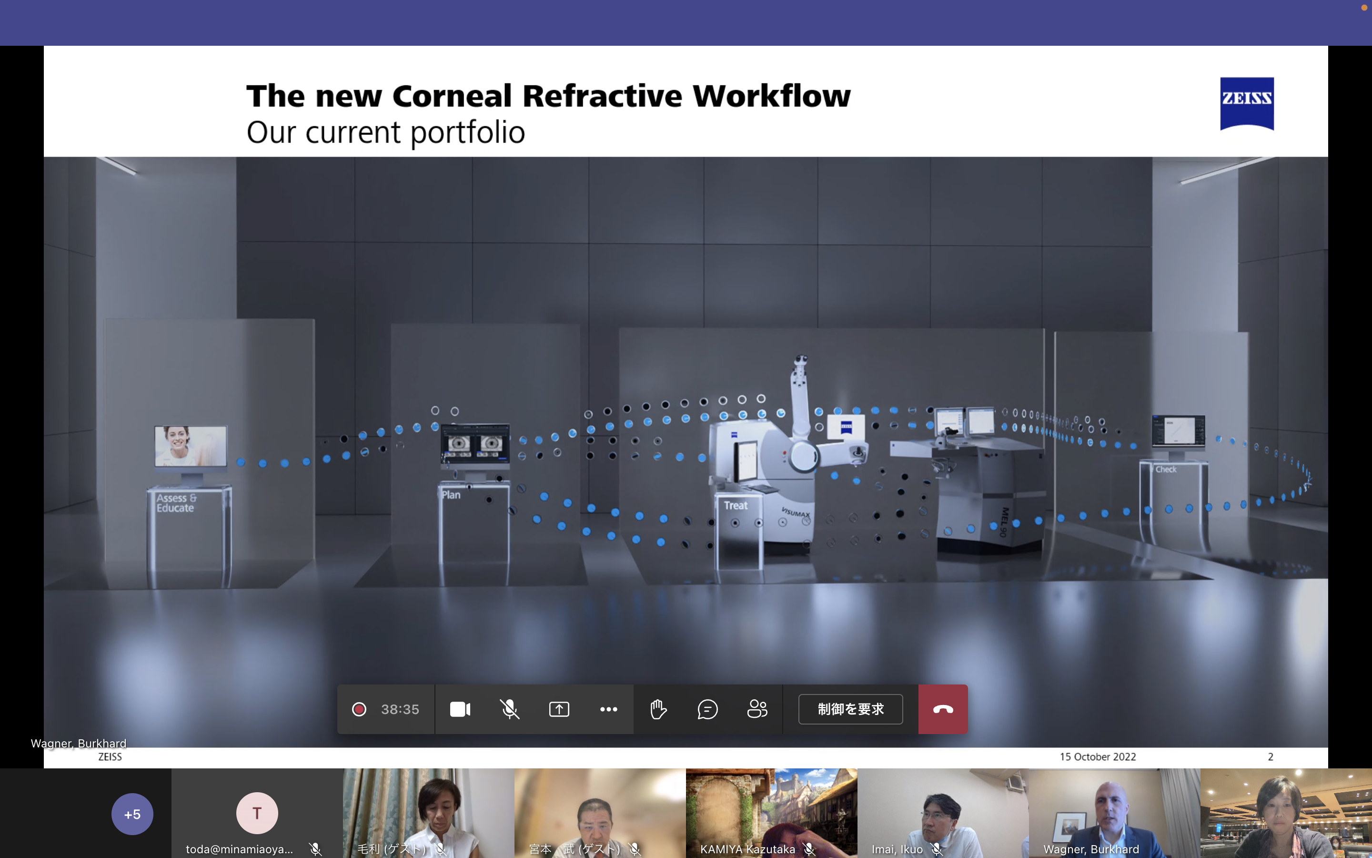Click the 'Treat' station label

pos(736,505)
